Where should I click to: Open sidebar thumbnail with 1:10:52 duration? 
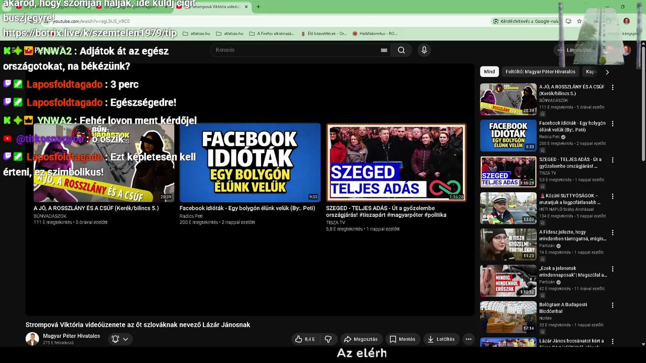coord(508,281)
